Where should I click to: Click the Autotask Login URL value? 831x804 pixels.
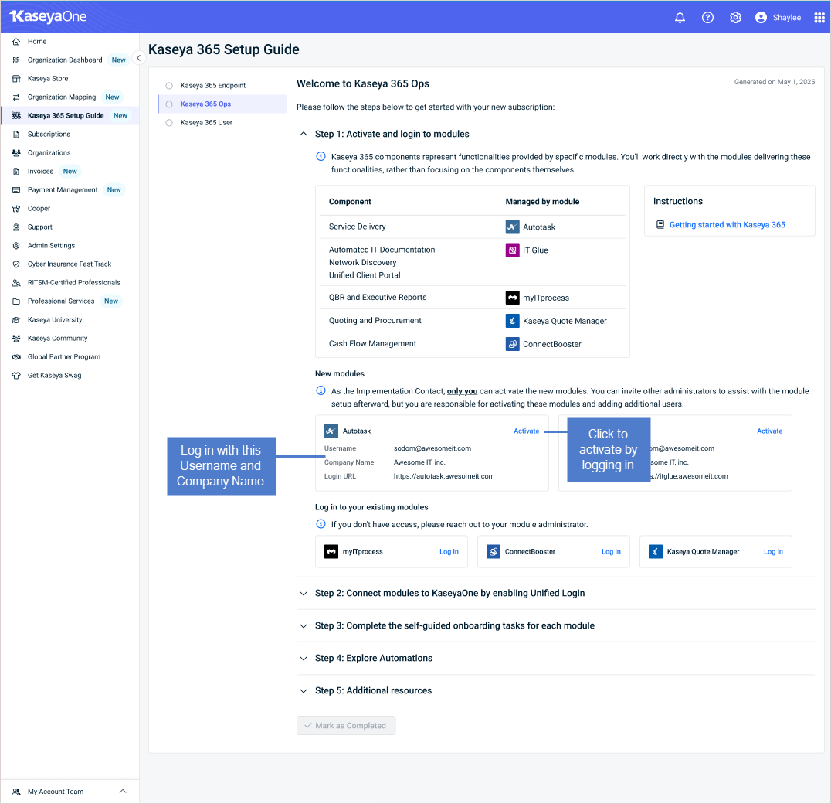[x=444, y=476]
